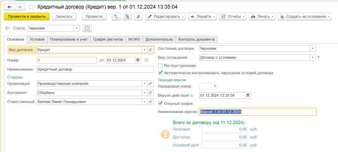Click the contract date field 01.12.2024
338x152 pixels.
tap(121, 60)
